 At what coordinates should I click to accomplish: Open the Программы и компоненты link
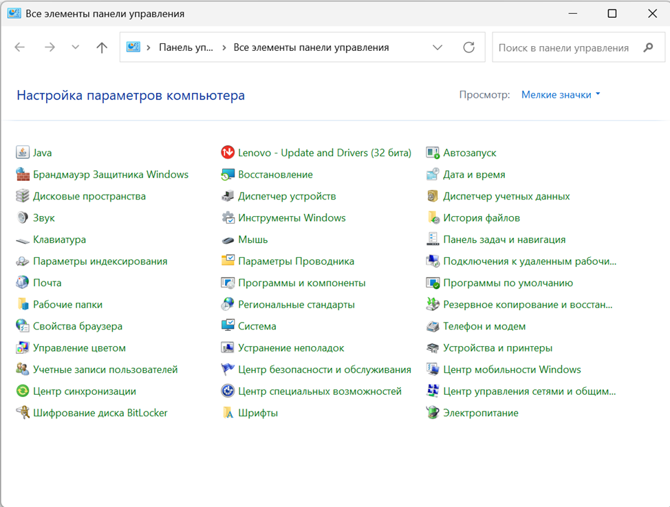point(302,283)
